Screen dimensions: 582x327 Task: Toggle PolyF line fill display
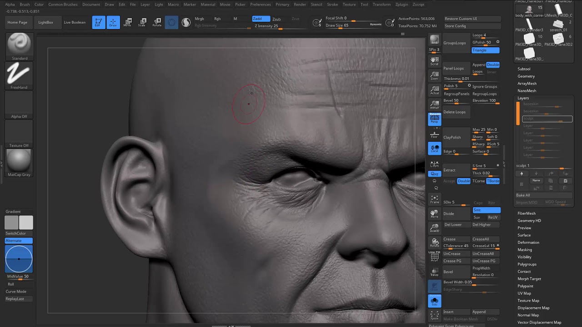435,257
